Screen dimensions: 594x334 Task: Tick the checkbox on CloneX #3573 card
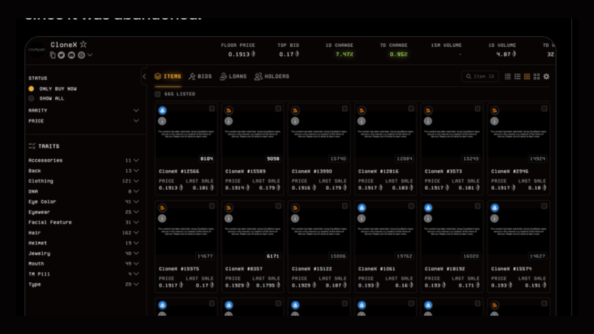click(477, 108)
